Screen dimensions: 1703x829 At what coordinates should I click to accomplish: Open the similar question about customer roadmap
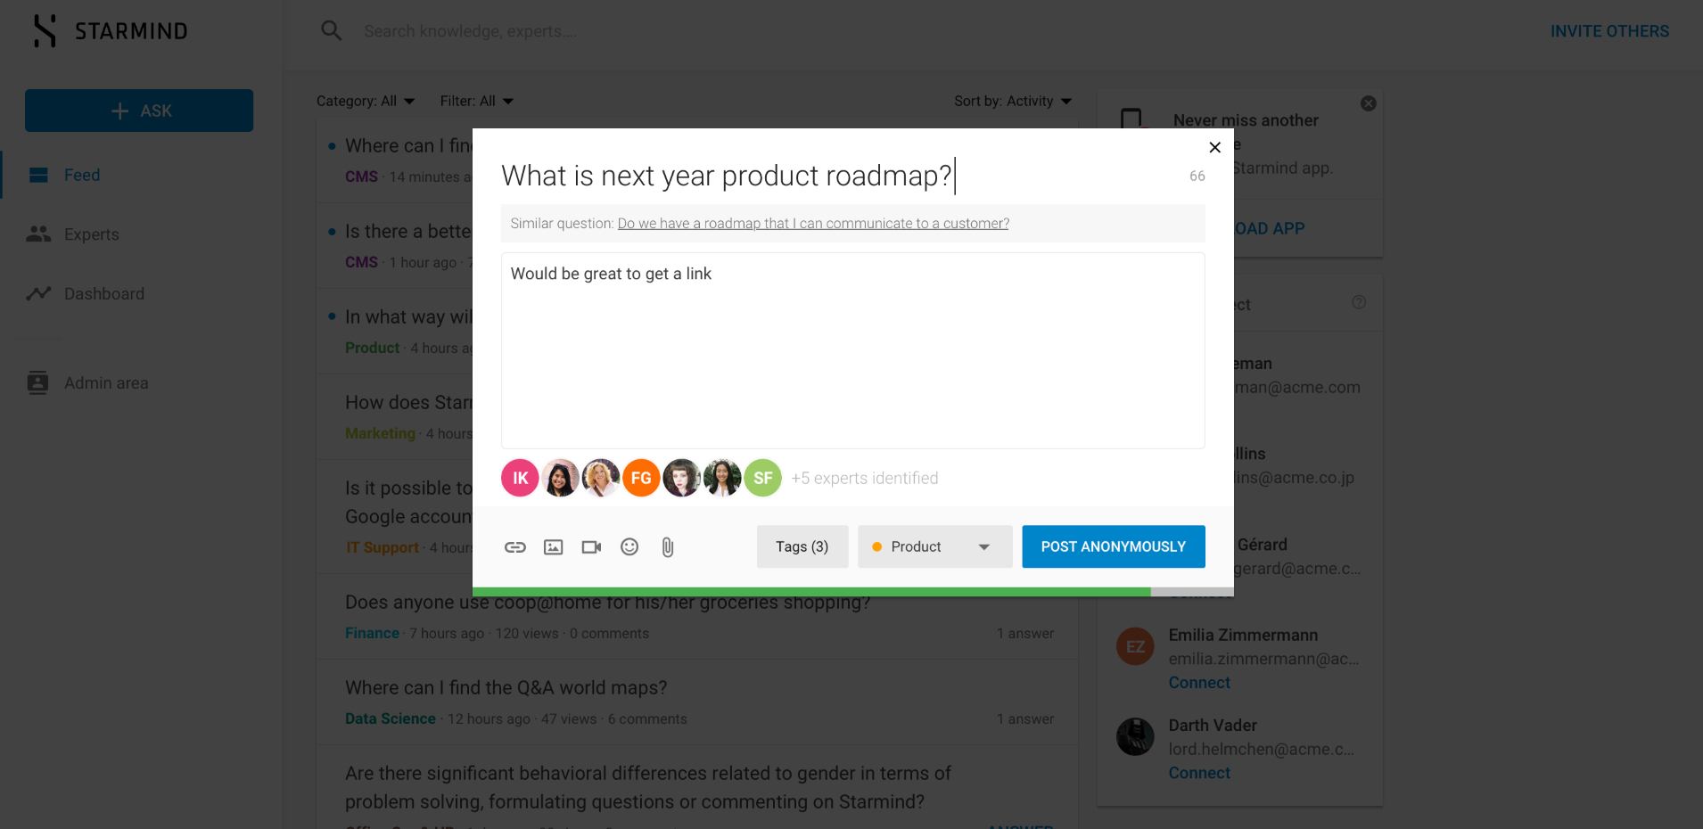point(813,224)
